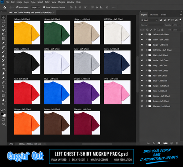Expand the Red - Left Chest group
The height and width of the screenshot is (167, 183).
[146, 76]
